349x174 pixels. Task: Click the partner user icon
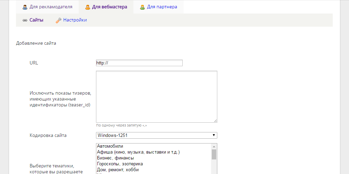pos(142,7)
